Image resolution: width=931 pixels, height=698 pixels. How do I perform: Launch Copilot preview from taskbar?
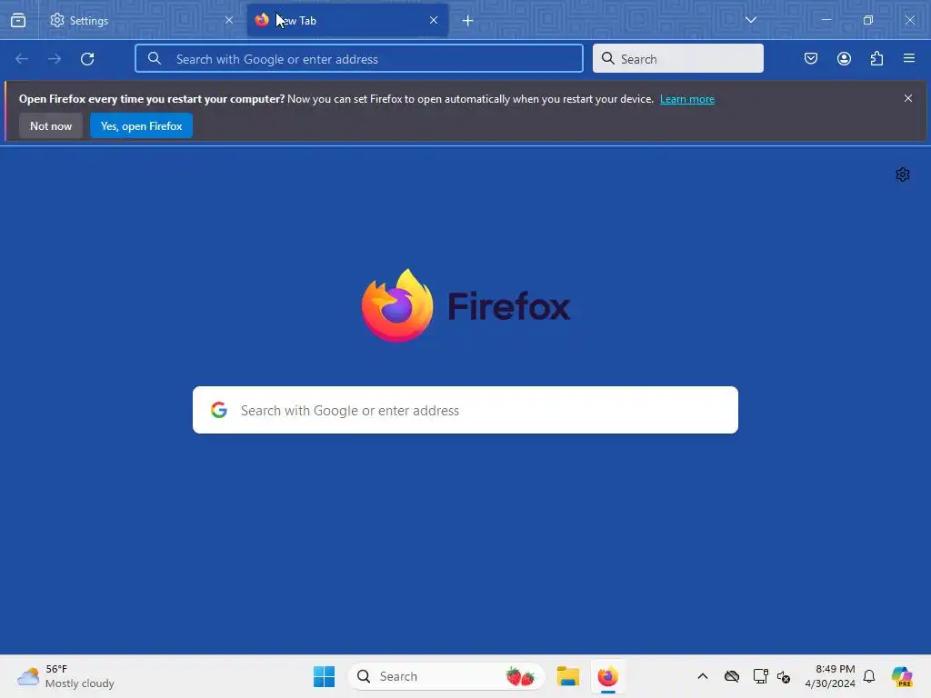901,676
